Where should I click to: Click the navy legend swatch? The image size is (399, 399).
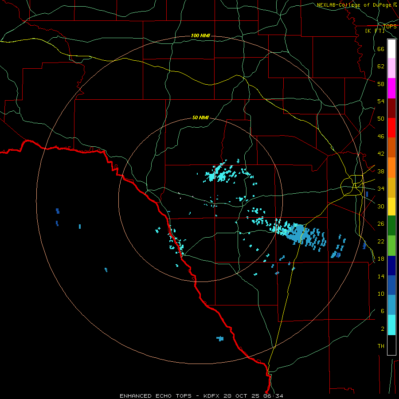click(x=391, y=266)
